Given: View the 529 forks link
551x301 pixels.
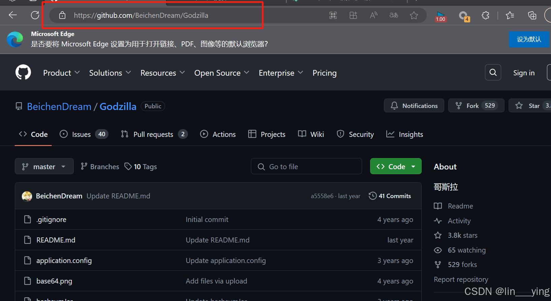Looking at the screenshot, I should tap(455, 265).
